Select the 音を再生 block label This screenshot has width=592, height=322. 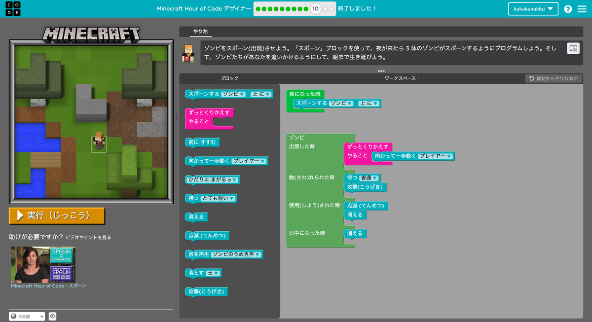click(198, 254)
